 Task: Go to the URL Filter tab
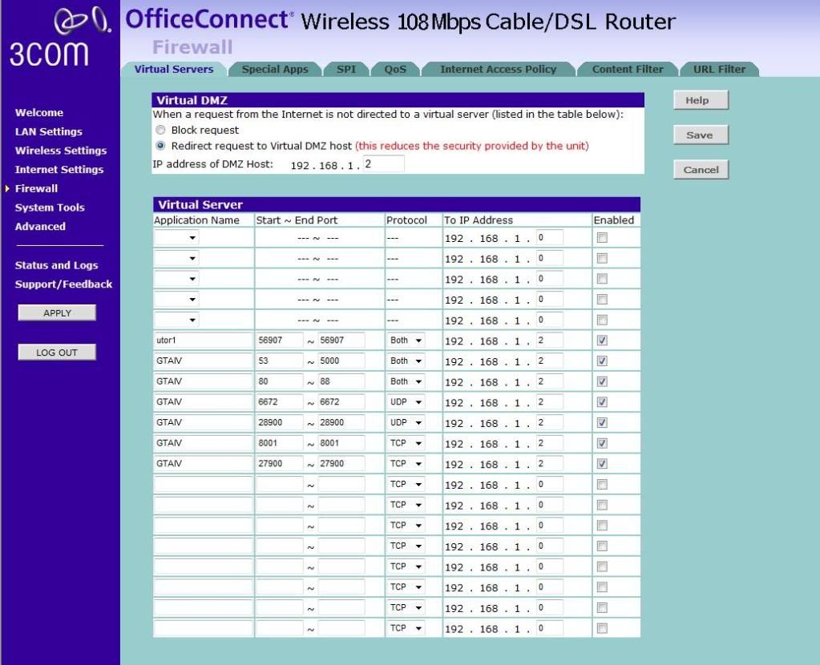pyautogui.click(x=718, y=70)
